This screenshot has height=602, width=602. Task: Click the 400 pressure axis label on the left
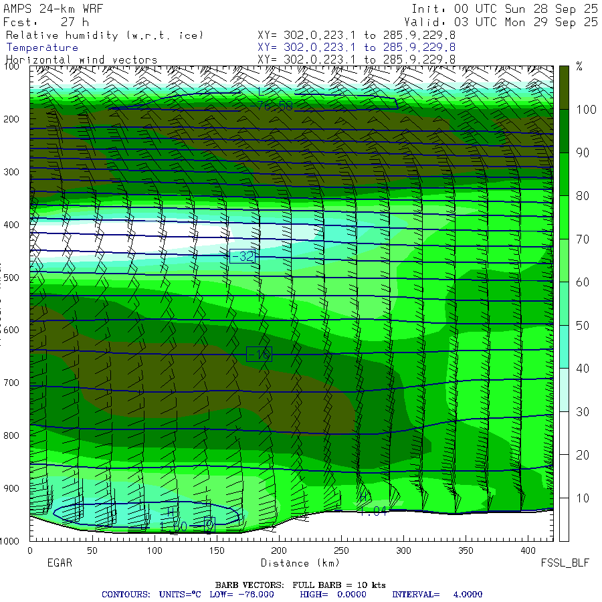[11, 225]
